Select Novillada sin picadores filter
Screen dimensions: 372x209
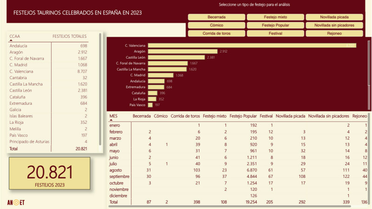point(334,25)
